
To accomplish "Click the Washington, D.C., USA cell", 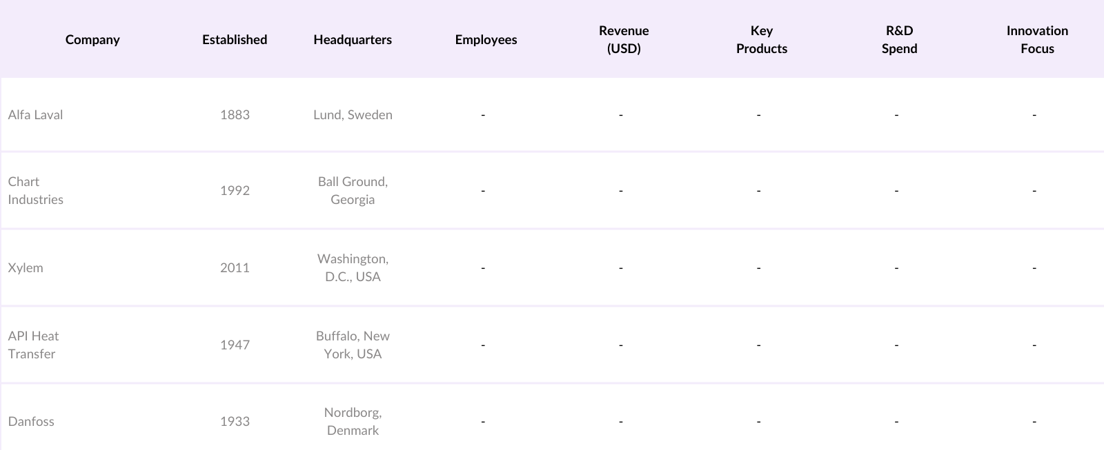I will [x=353, y=268].
